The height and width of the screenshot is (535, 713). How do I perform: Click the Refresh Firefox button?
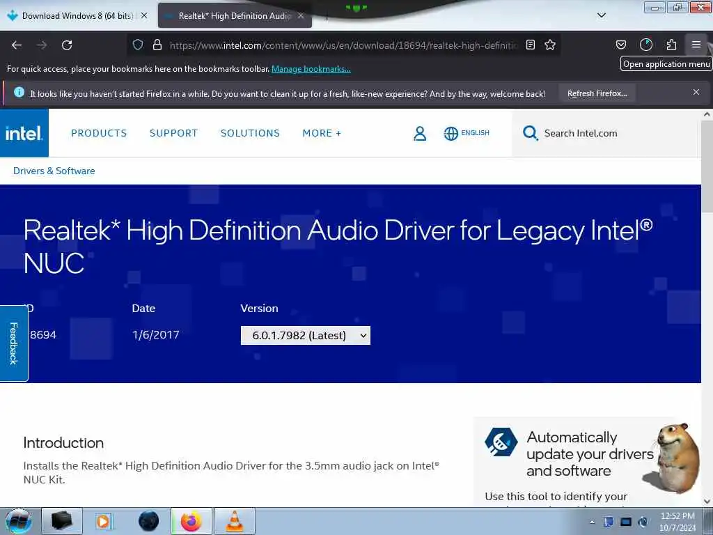coord(597,93)
